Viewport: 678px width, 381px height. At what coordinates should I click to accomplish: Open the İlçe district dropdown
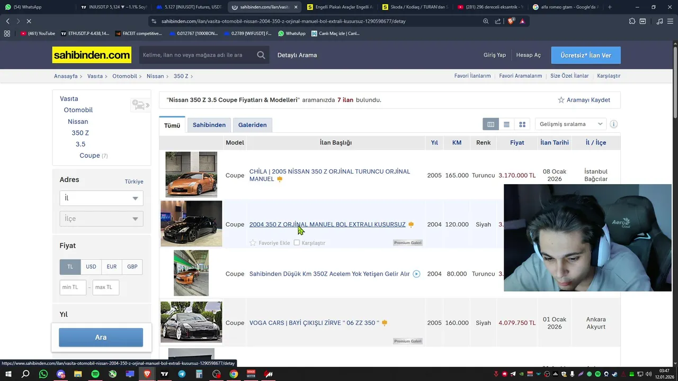pos(101,219)
